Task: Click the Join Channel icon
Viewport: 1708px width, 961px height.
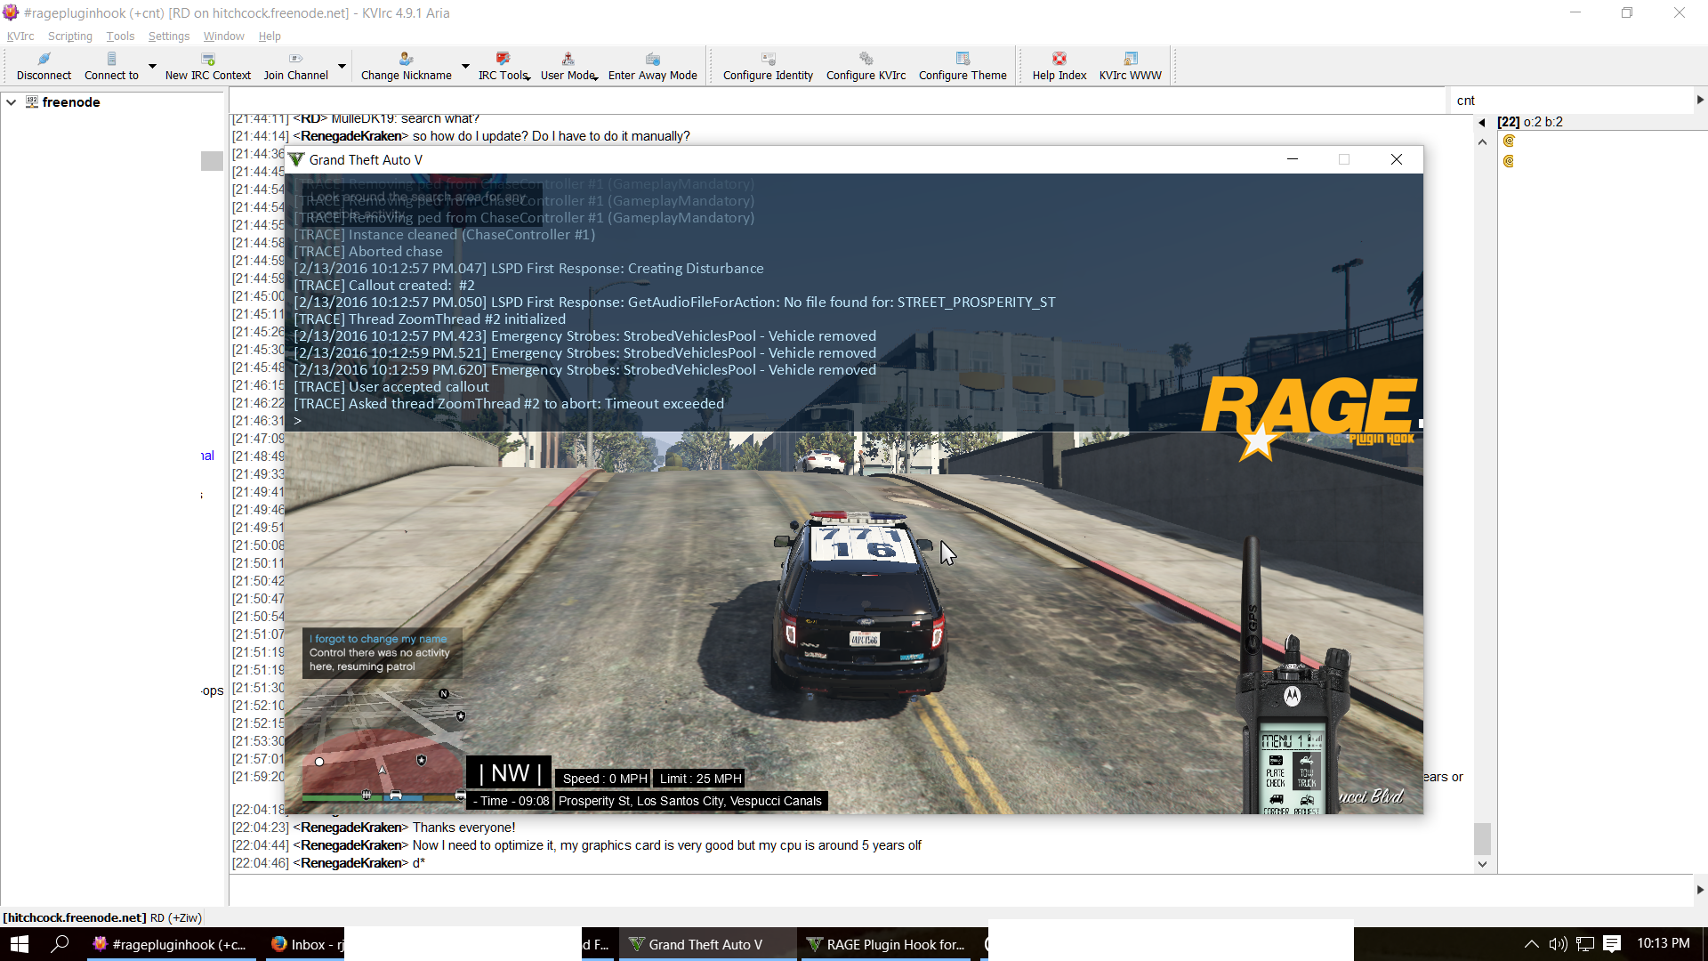Action: click(x=295, y=59)
